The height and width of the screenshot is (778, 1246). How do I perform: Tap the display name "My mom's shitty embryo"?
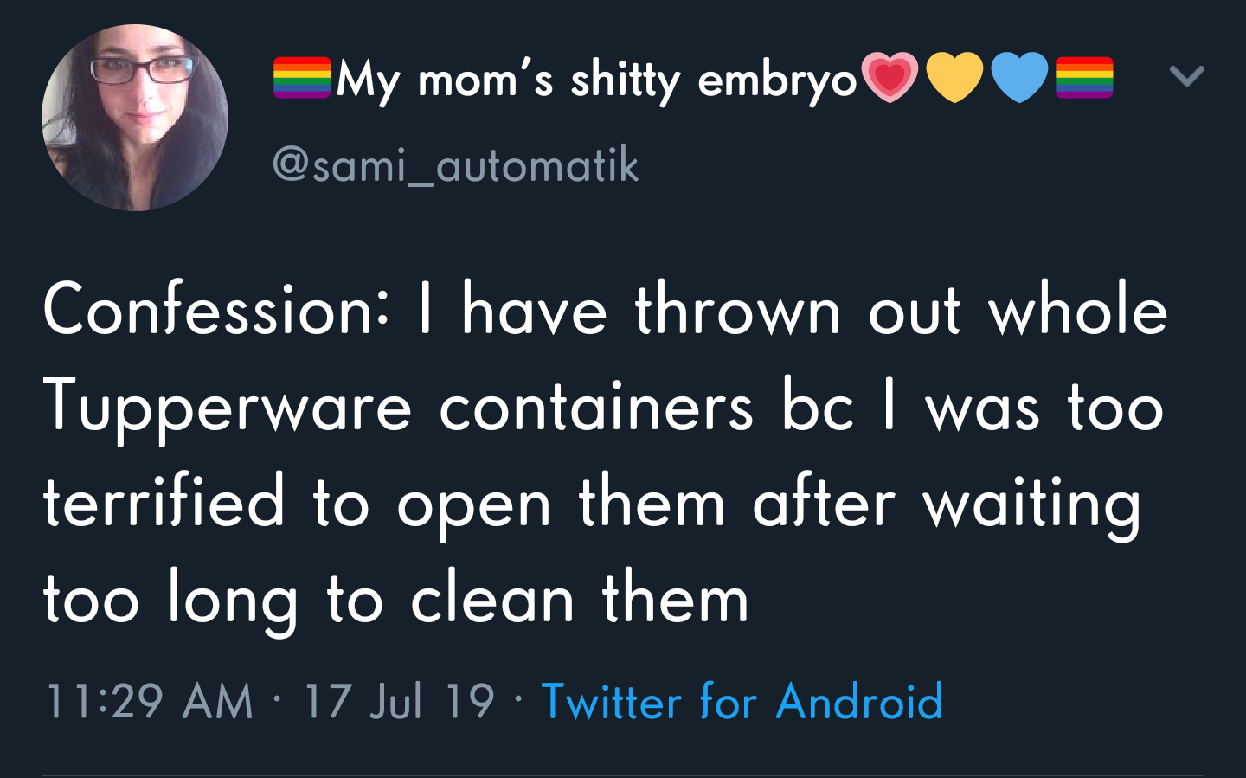595,80
